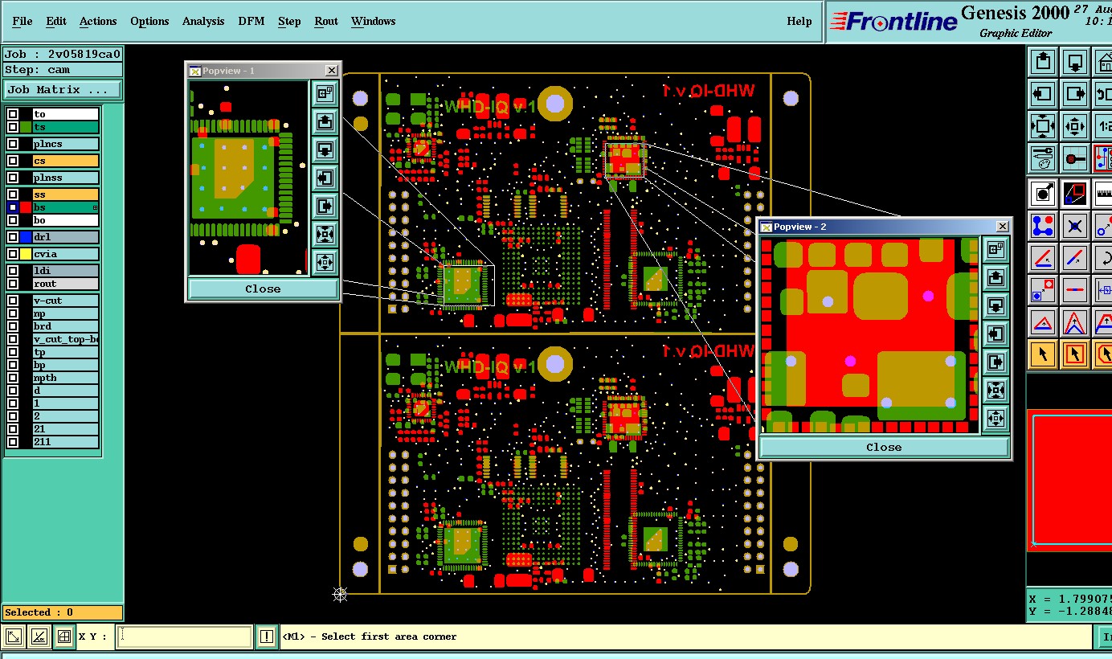The image size is (1112, 659).
Task: Click the pan right icon in right toolbar
Action: coord(1076,93)
